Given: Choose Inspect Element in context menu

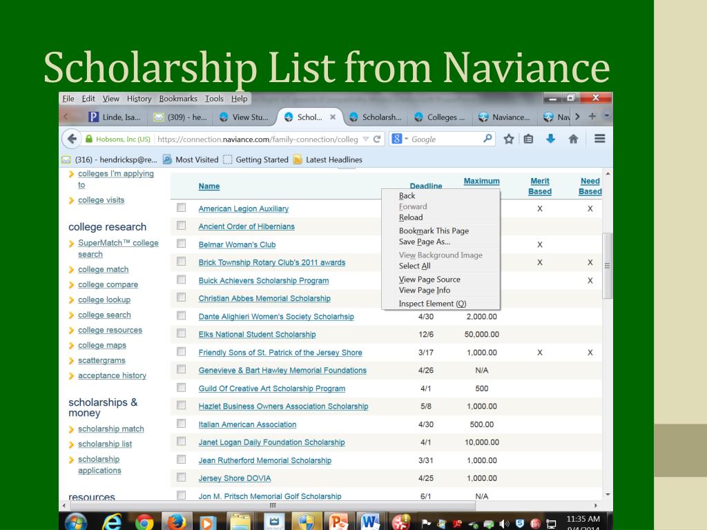Looking at the screenshot, I should [432, 304].
